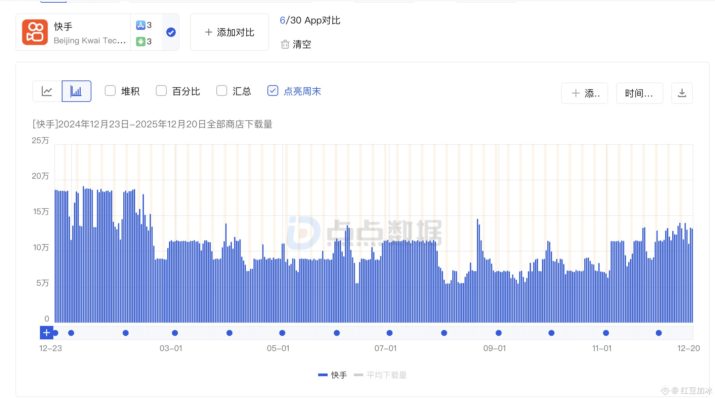Click the trash icon beside 清空
This screenshot has width=715, height=399.
[x=285, y=44]
